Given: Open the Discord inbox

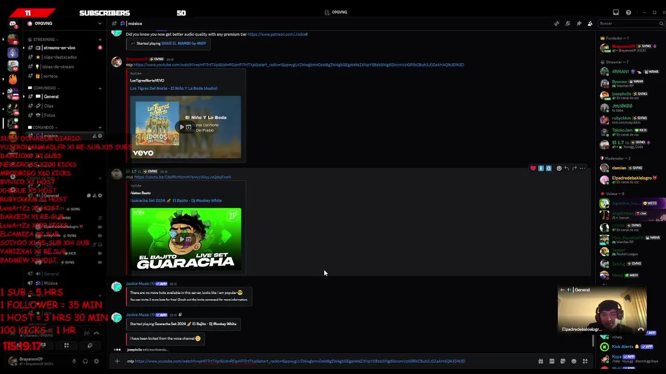Looking at the screenshot, I should click(x=616, y=12).
